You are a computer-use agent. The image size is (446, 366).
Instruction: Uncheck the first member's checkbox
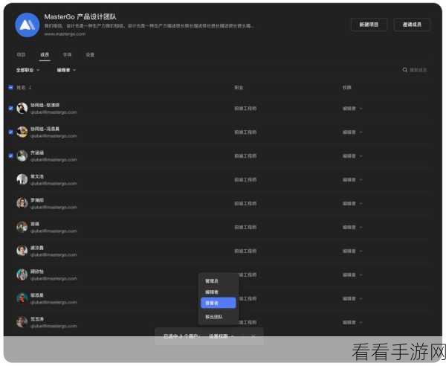[10, 109]
